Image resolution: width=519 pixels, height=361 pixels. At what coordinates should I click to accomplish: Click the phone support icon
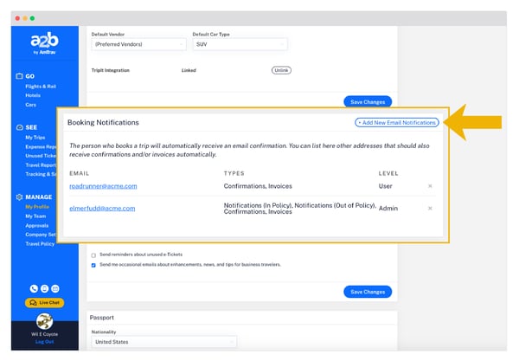[x=34, y=288]
